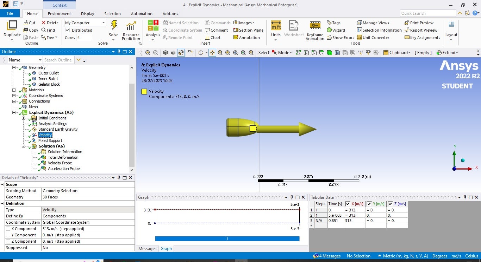This screenshot has width=481, height=262.
Task: Click the Ansys Help question mark icon
Action: click(475, 13)
